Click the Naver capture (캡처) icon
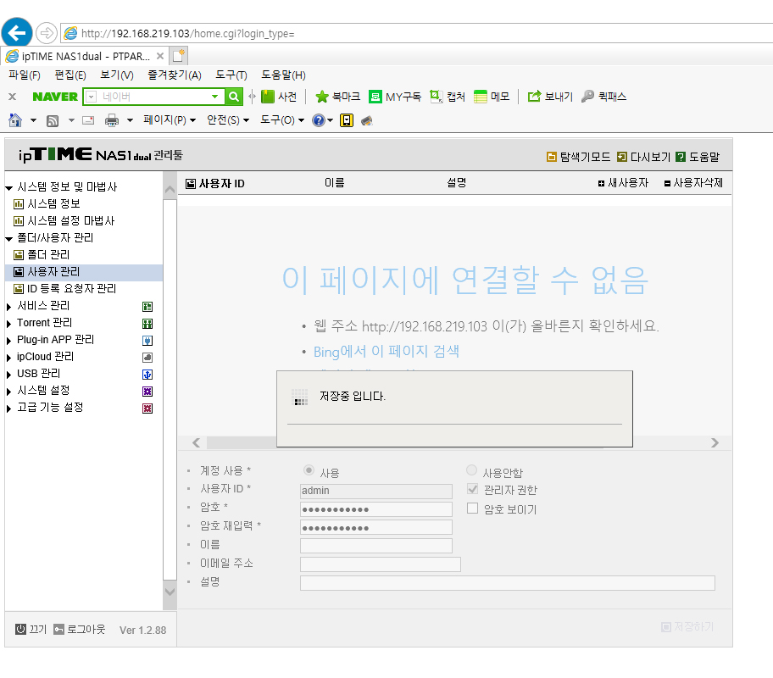773x678 pixels. [437, 97]
